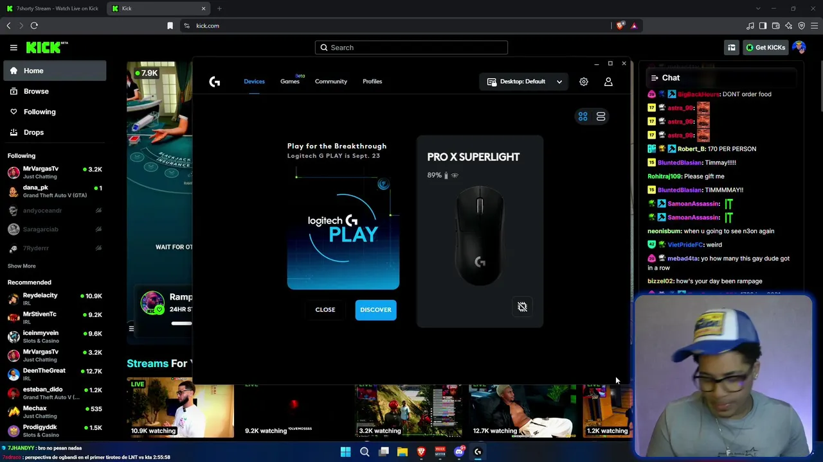Open Drops in Kick sidebar
This screenshot has height=462, width=823.
55,132
